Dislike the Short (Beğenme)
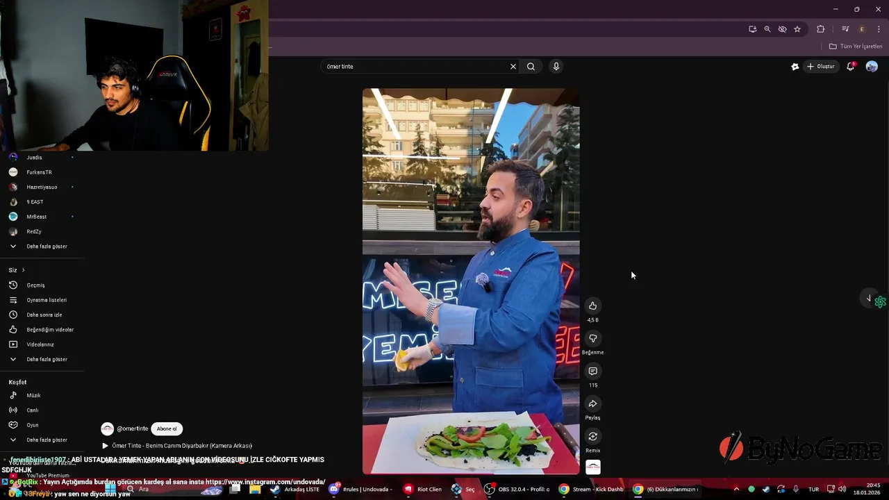Screen dimensions: 889x500 click(x=592, y=338)
